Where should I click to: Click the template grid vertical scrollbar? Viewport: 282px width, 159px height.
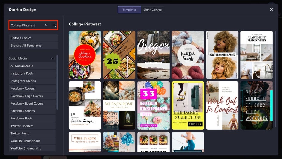(275, 79)
